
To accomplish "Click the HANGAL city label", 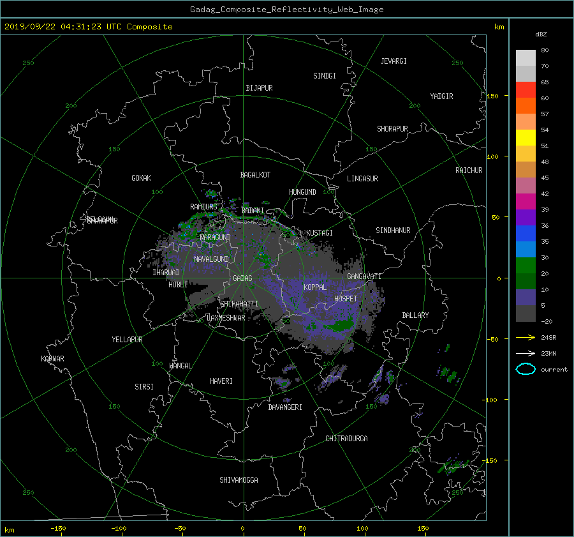I will coord(180,366).
